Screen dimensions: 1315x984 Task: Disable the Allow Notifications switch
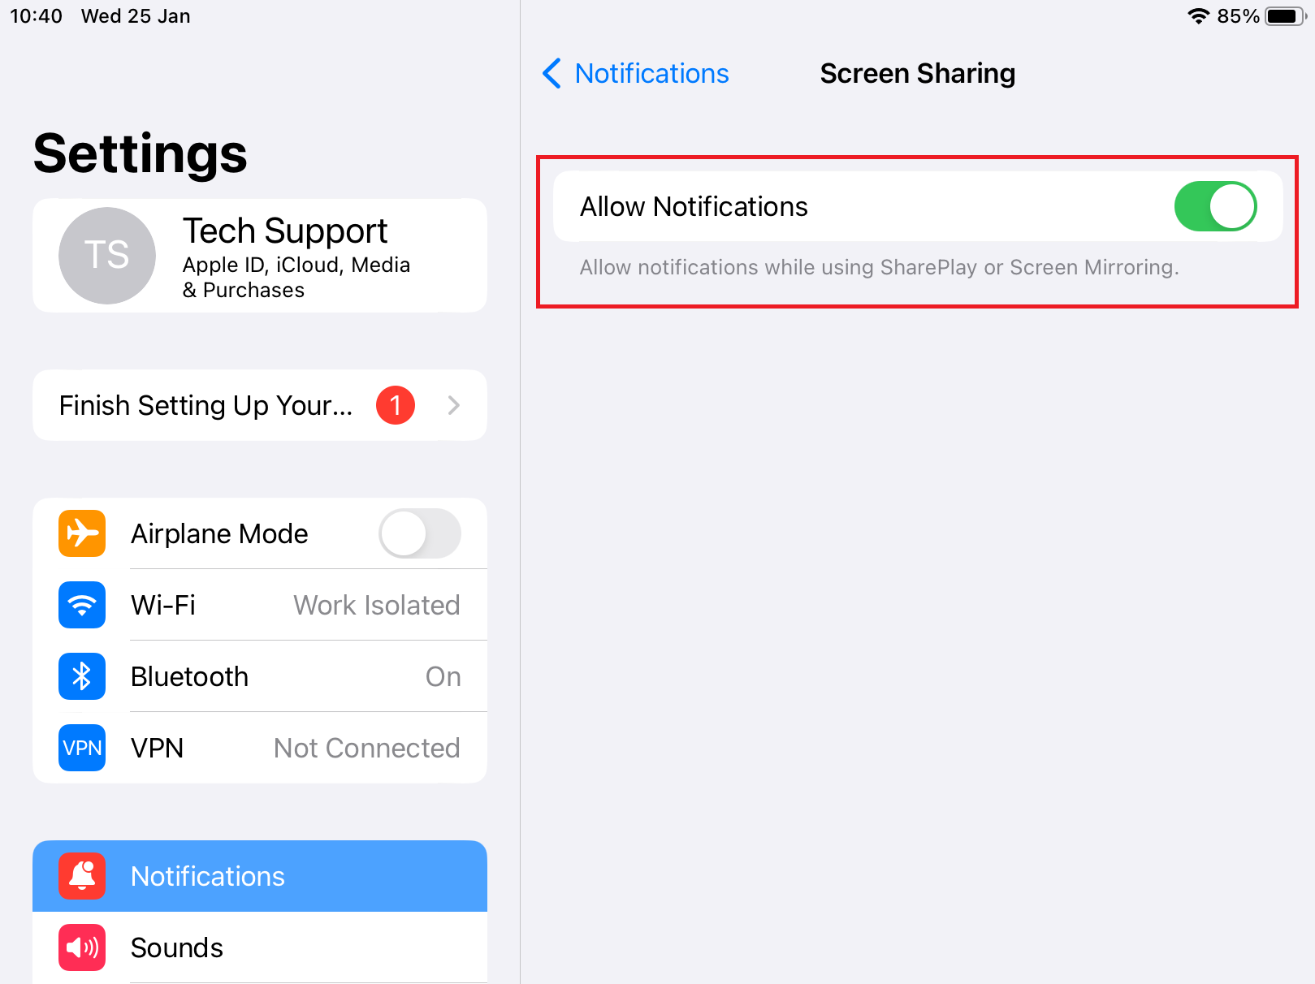pyautogui.click(x=1215, y=206)
